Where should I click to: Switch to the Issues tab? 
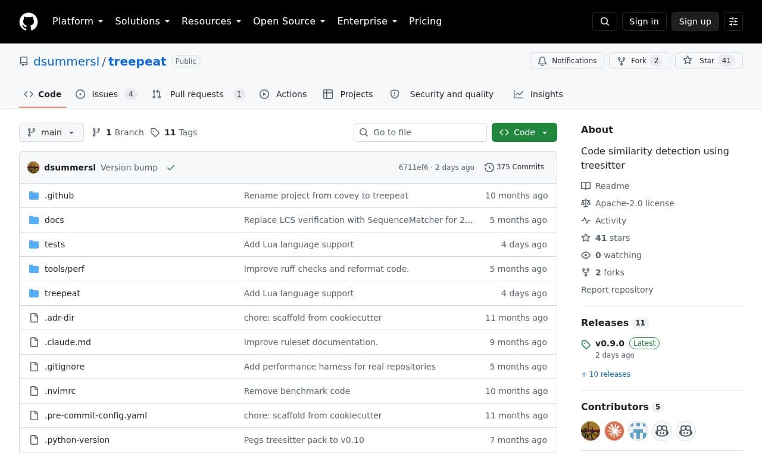click(107, 94)
